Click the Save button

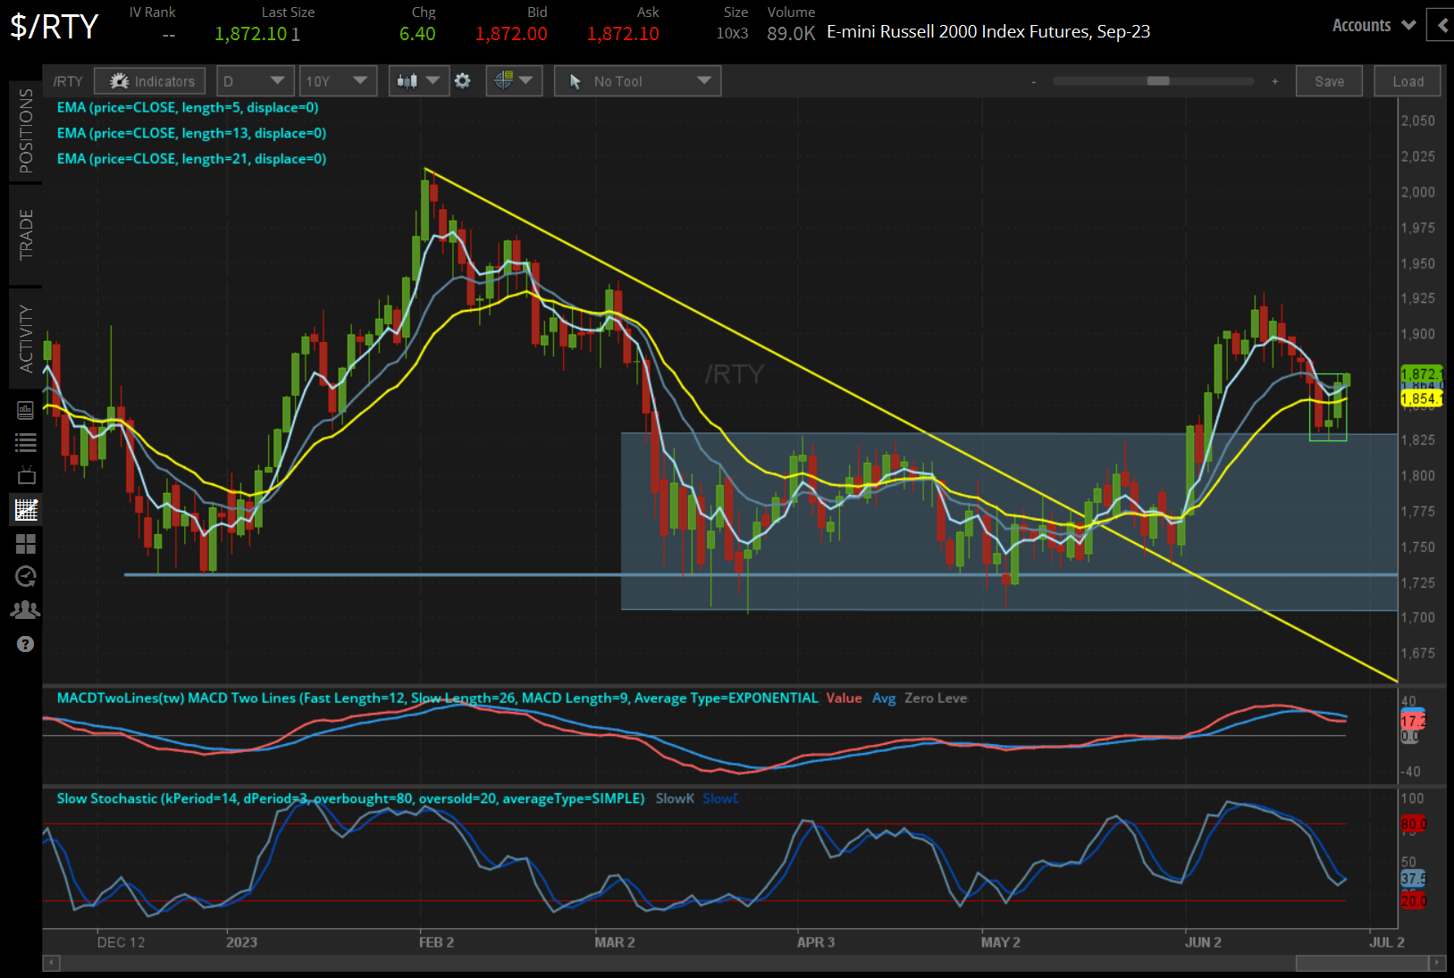1329,80
